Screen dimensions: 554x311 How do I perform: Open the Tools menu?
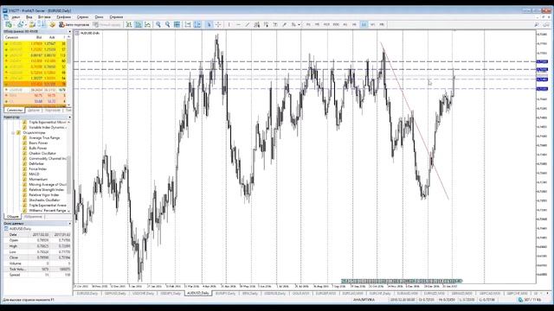[x=83, y=17]
